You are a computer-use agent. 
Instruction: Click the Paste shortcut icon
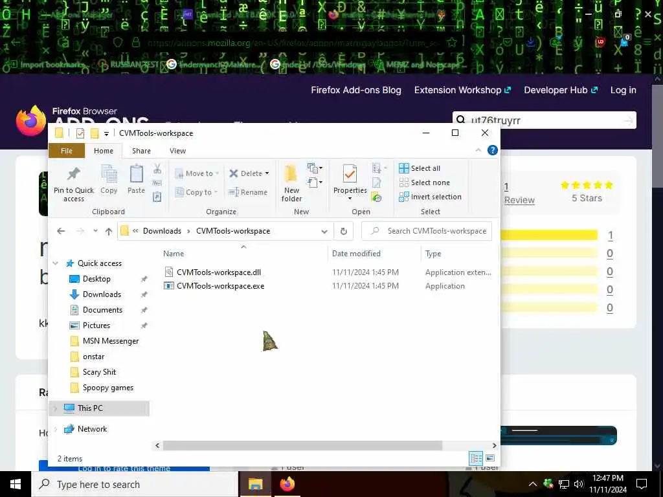pos(157,197)
